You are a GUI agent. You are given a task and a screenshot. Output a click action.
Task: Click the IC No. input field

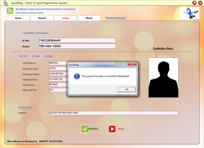(x=77, y=41)
